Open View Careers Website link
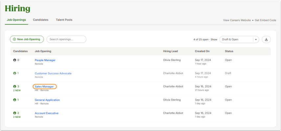This screenshot has height=131, width=281. tap(237, 20)
